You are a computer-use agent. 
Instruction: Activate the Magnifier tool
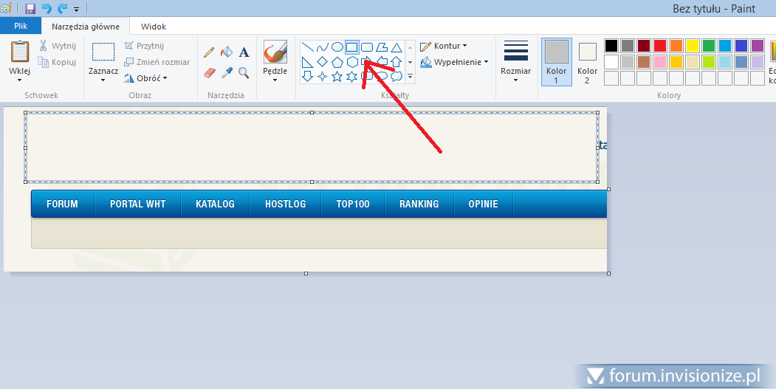click(x=244, y=73)
